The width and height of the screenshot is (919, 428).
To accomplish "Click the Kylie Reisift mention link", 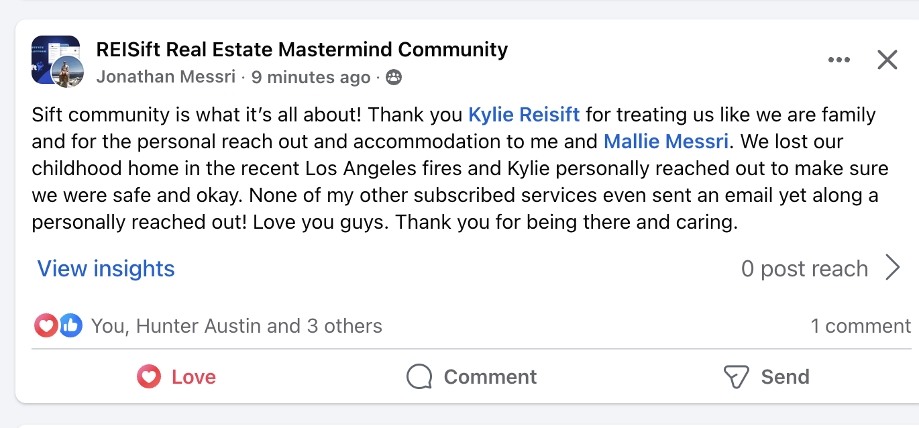I will pos(523,115).
